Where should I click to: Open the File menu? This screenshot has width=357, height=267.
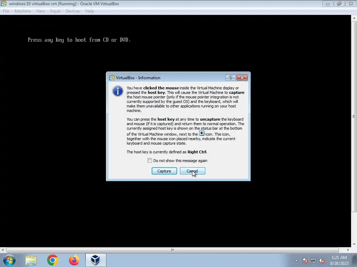click(6, 11)
